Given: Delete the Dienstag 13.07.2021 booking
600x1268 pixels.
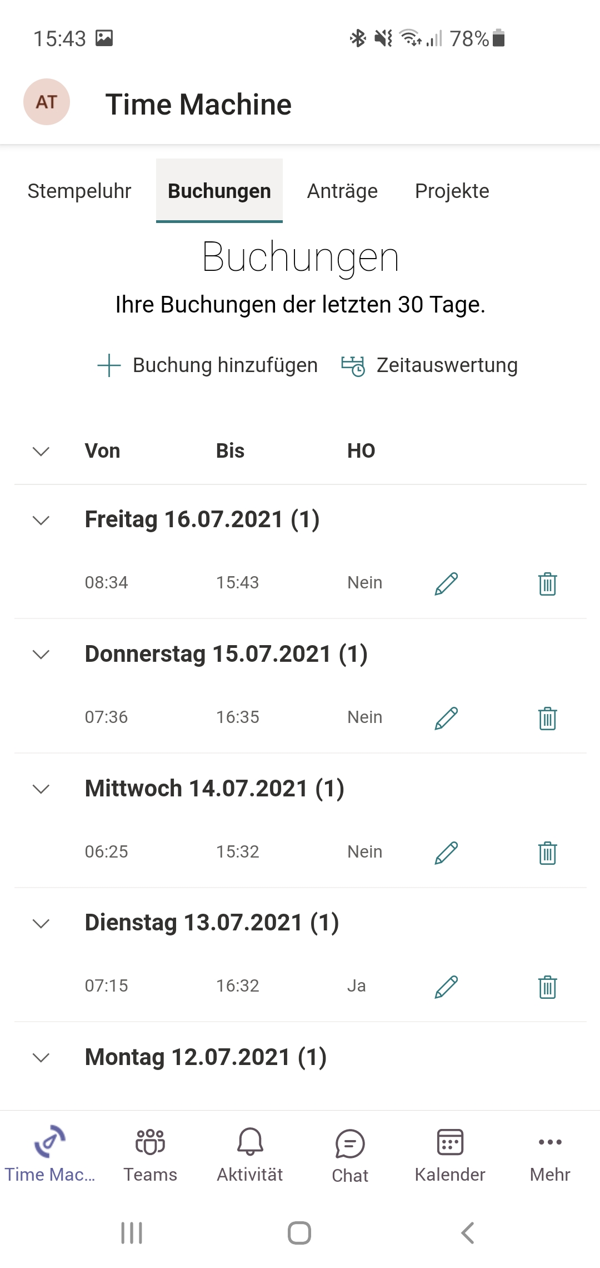Looking at the screenshot, I should point(547,987).
